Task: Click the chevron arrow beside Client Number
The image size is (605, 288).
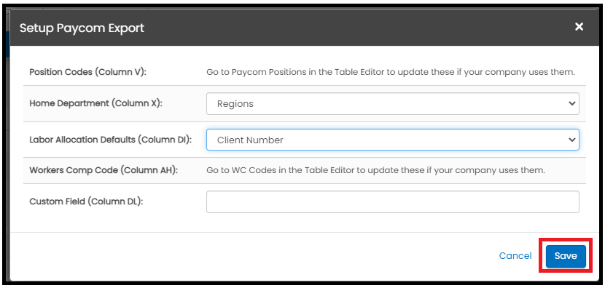Action: [571, 140]
